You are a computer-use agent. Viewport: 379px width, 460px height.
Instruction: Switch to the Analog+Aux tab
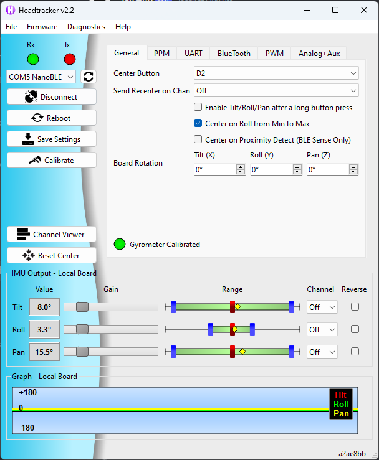(x=319, y=54)
